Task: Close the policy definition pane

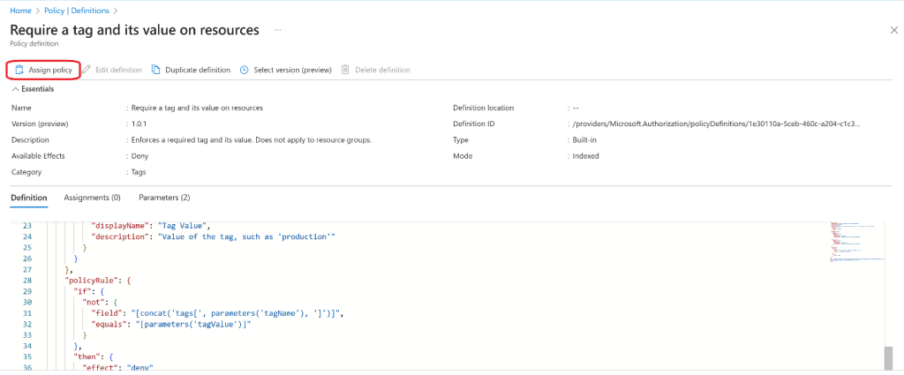Action: (x=893, y=30)
